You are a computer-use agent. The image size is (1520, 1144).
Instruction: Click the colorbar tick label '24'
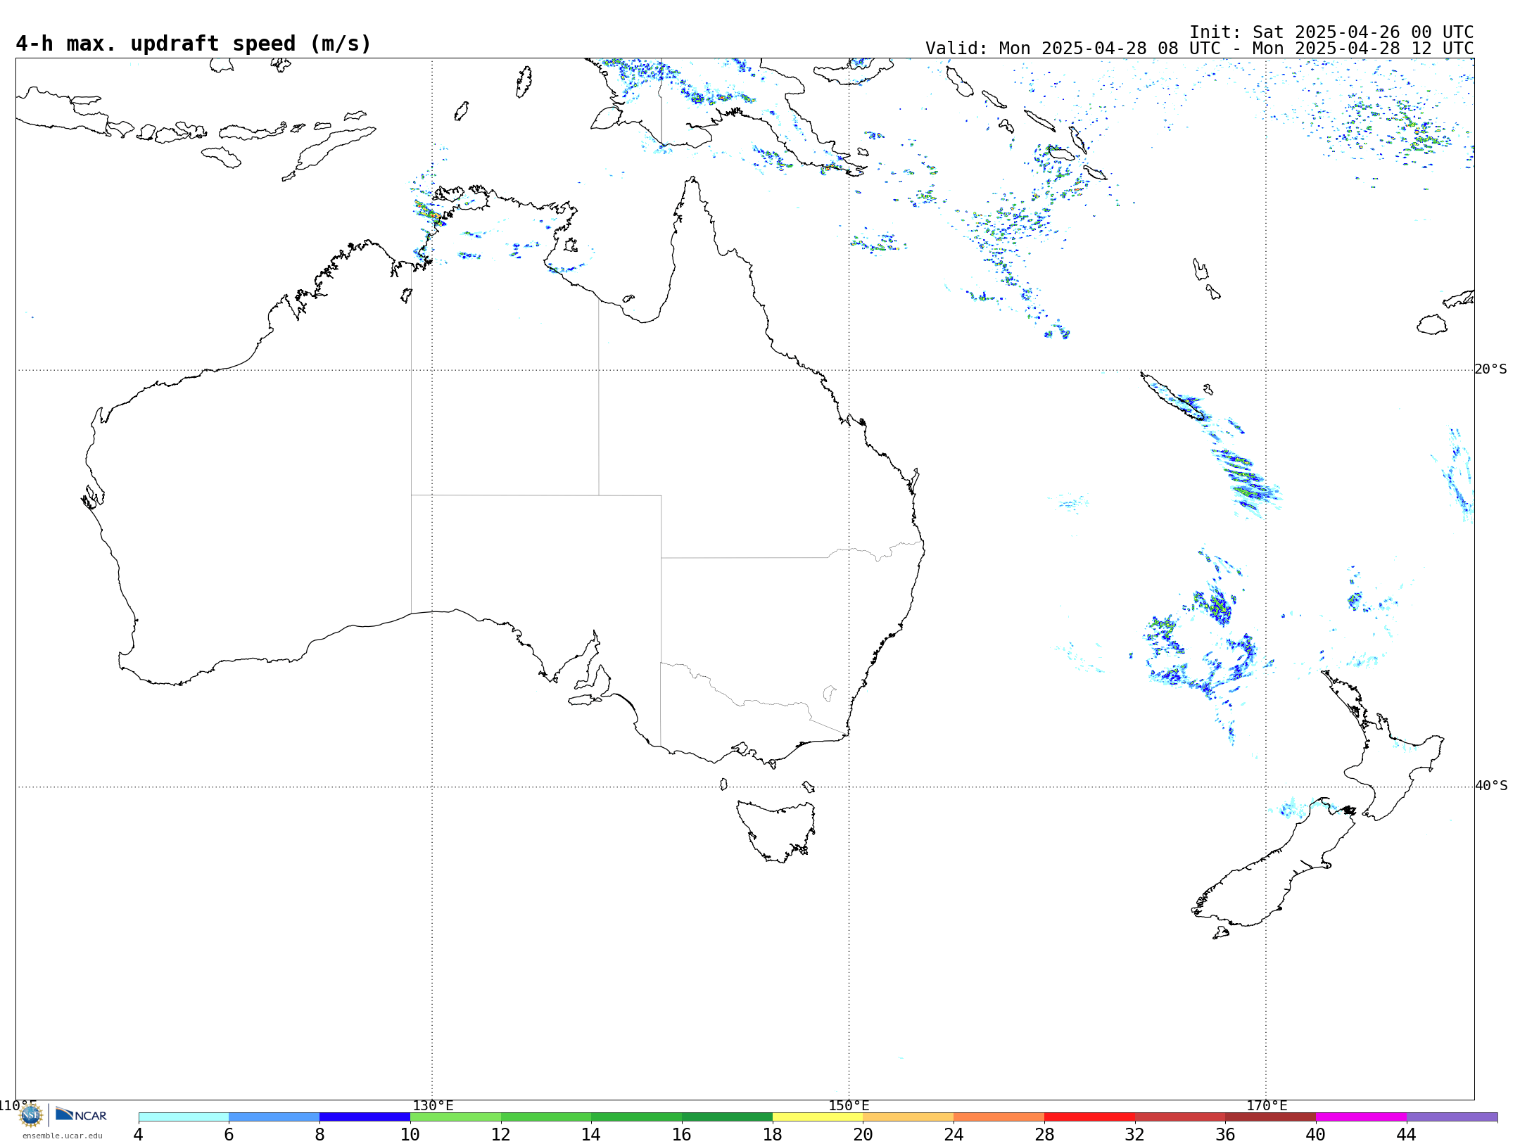tap(954, 1135)
